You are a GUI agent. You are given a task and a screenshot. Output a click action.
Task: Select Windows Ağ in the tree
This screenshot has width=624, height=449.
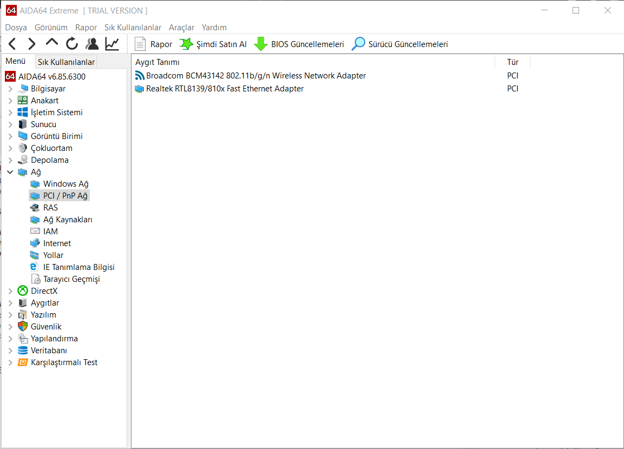pos(65,184)
